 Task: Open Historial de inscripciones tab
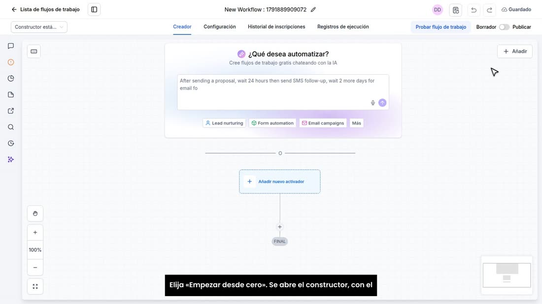coord(276,27)
